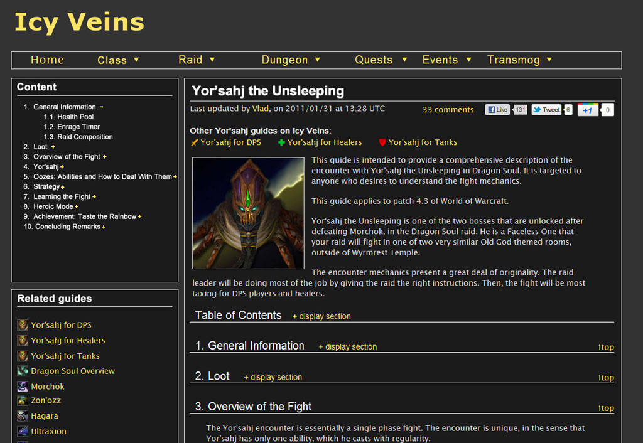This screenshot has width=643, height=443.
Task: Open Yor'sahj for Healers in Related guides
Action: point(68,341)
